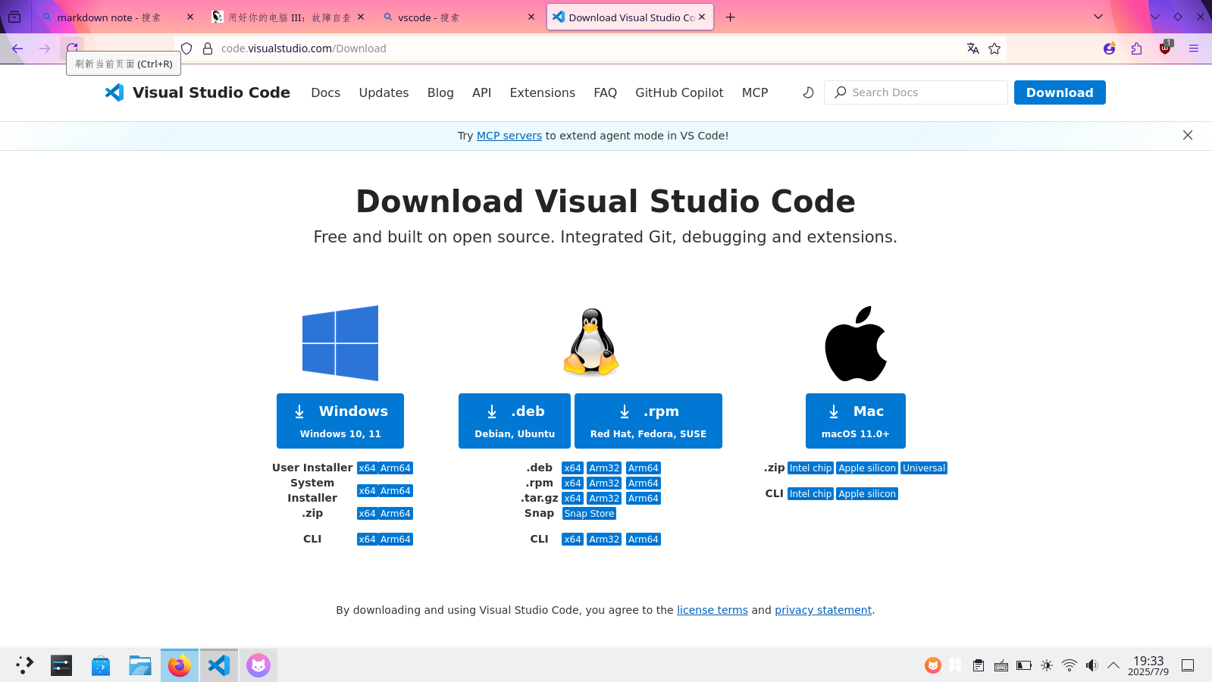Open the uBlock Origin extension icon
This screenshot has height=682, width=1212.
coord(1165,48)
